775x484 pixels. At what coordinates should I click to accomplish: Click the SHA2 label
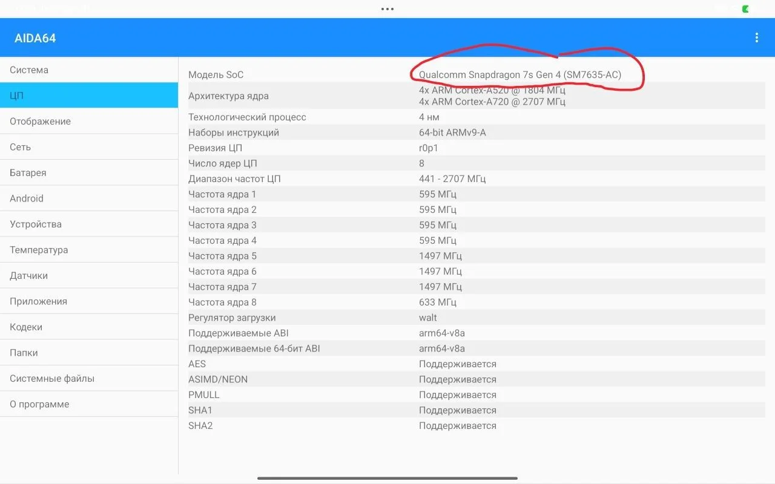pos(200,425)
